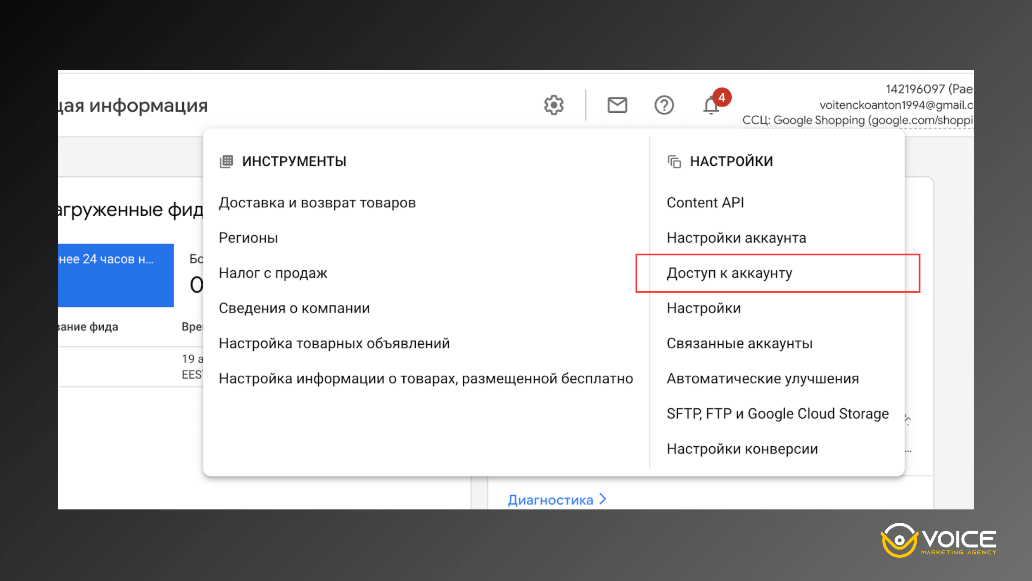Click the НАСТРОЙКИ section icon

pos(673,161)
